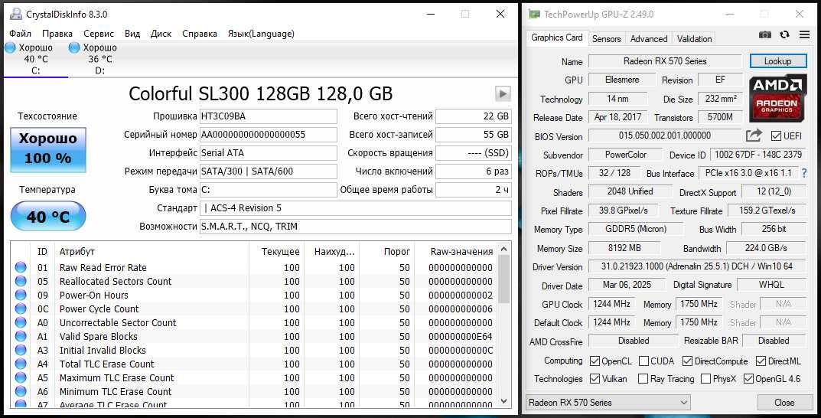Click status orb for Total TLC Erase Count
Image resolution: width=821 pixels, height=418 pixels.
coord(21,364)
